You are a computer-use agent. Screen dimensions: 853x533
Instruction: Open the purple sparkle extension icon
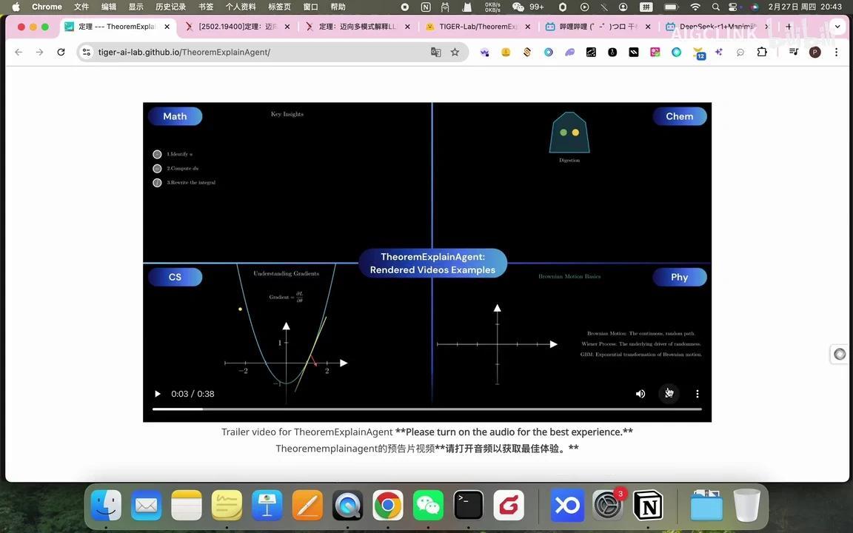point(719,53)
